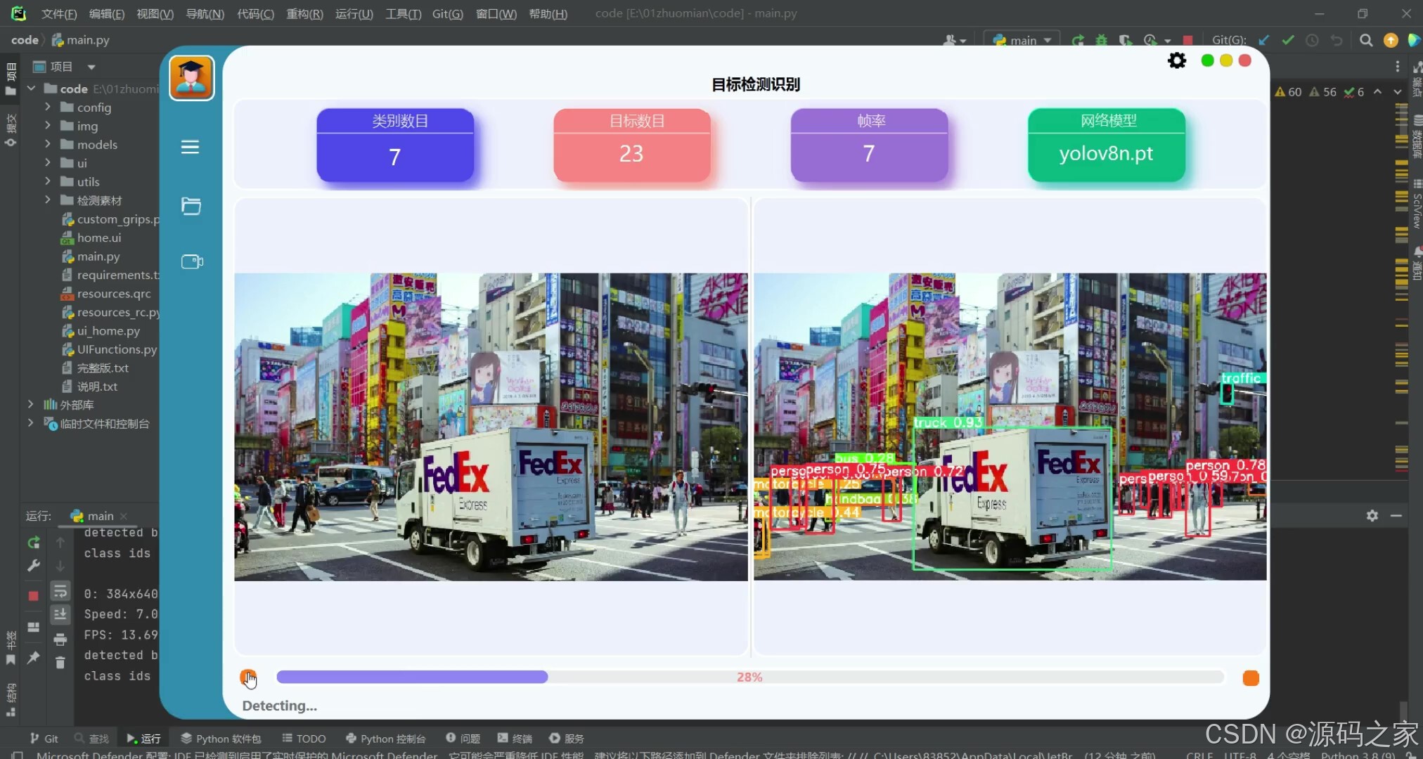Open settings gear in detection app

click(x=1176, y=61)
